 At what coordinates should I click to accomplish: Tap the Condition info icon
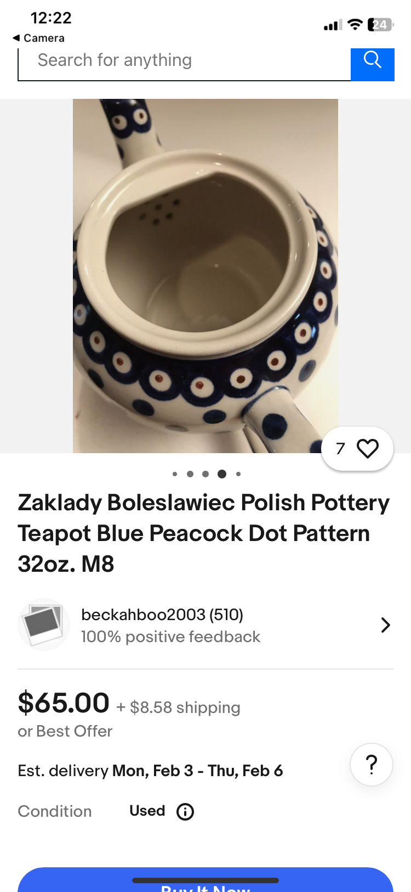(185, 812)
